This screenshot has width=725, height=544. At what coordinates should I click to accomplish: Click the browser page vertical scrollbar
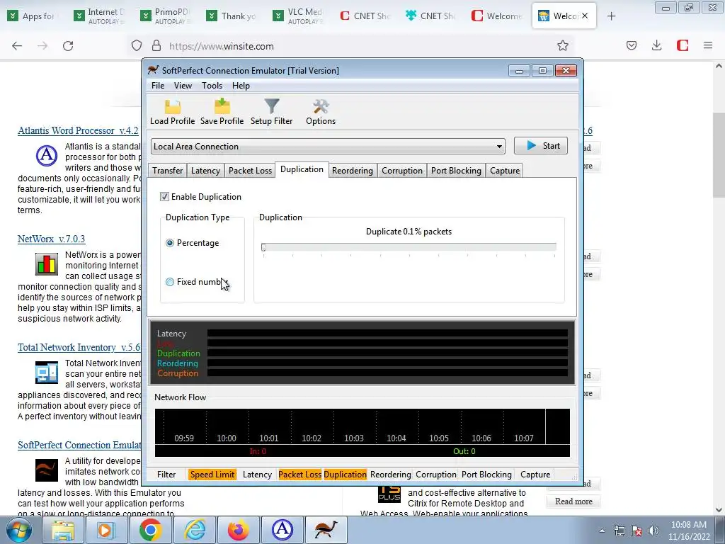[719, 155]
